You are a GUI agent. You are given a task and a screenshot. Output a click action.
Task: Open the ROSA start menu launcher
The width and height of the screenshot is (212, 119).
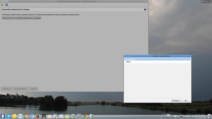point(3,116)
